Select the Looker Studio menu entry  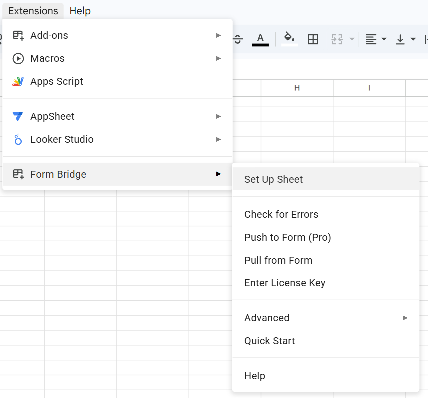(118, 139)
